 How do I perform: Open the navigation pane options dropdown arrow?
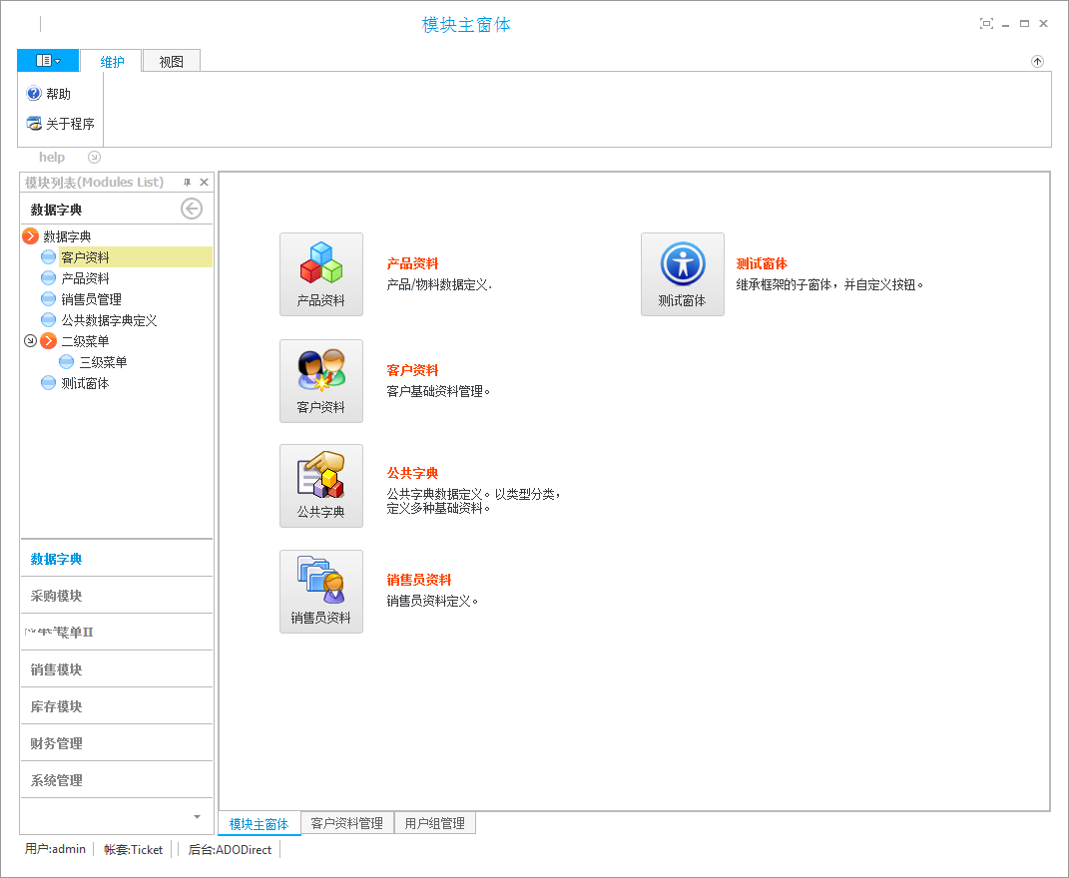click(197, 817)
